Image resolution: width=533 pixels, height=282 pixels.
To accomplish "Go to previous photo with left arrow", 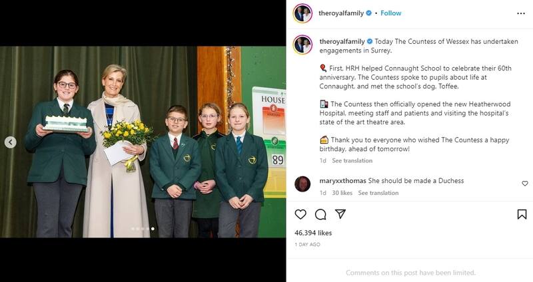I will tap(11, 142).
